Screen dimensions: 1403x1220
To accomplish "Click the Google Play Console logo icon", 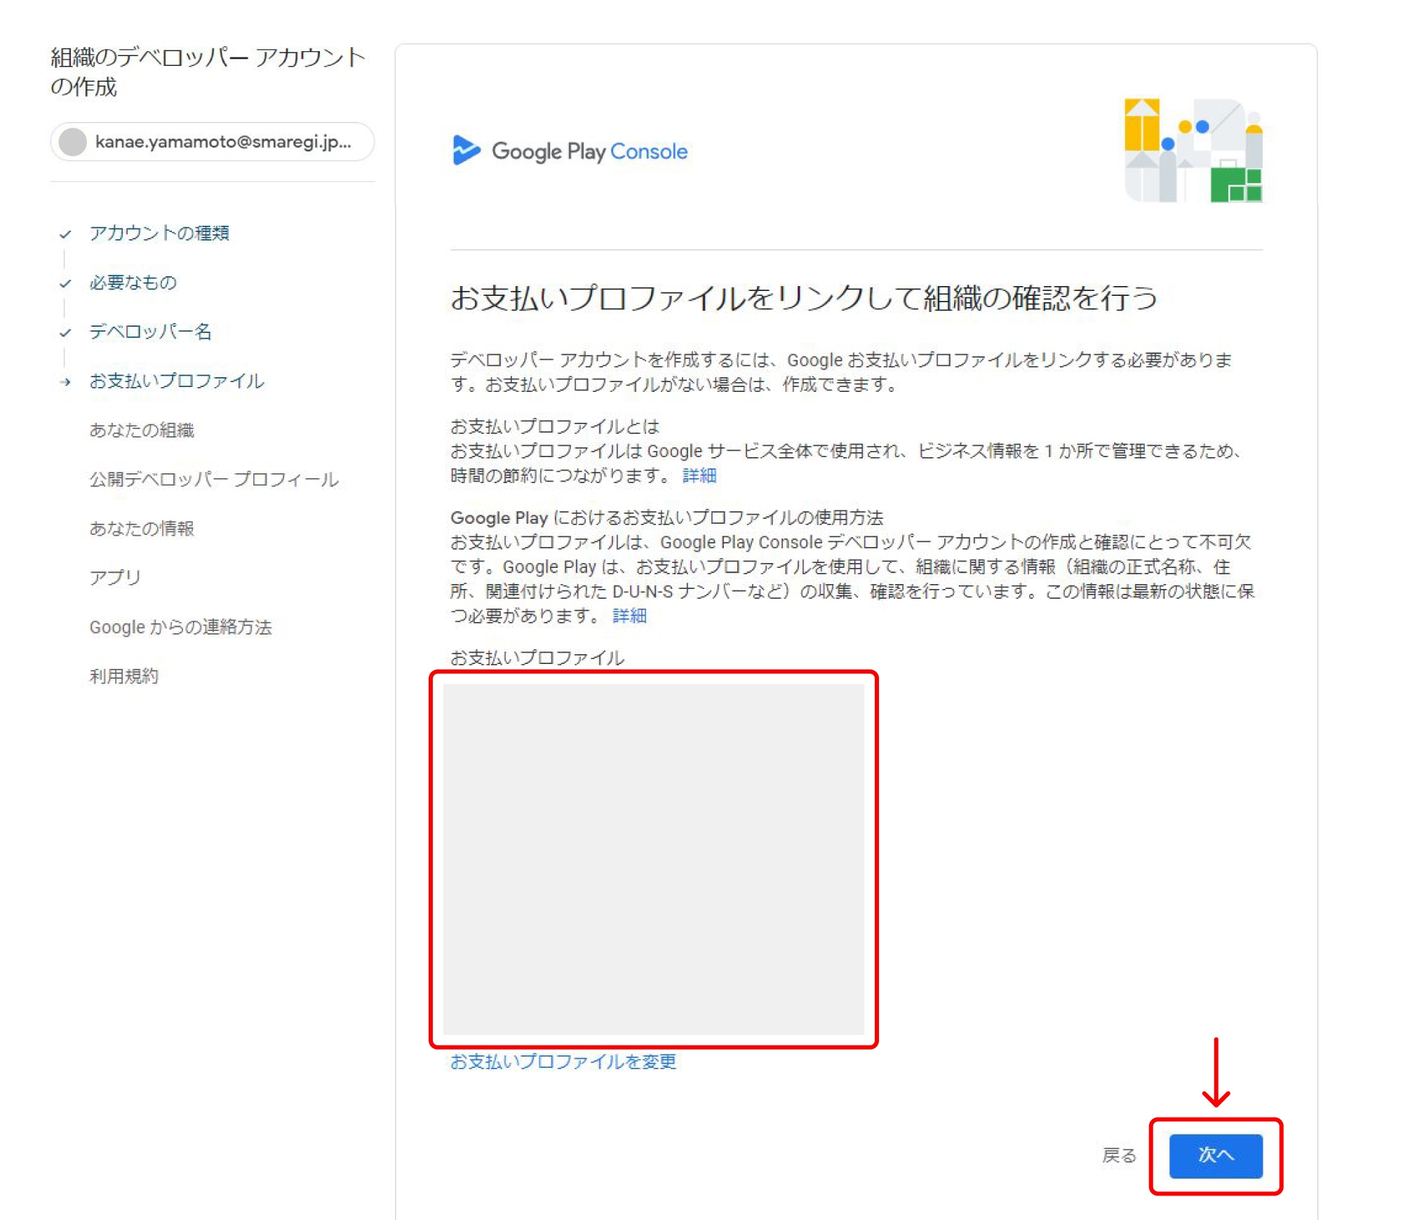I will [x=466, y=150].
